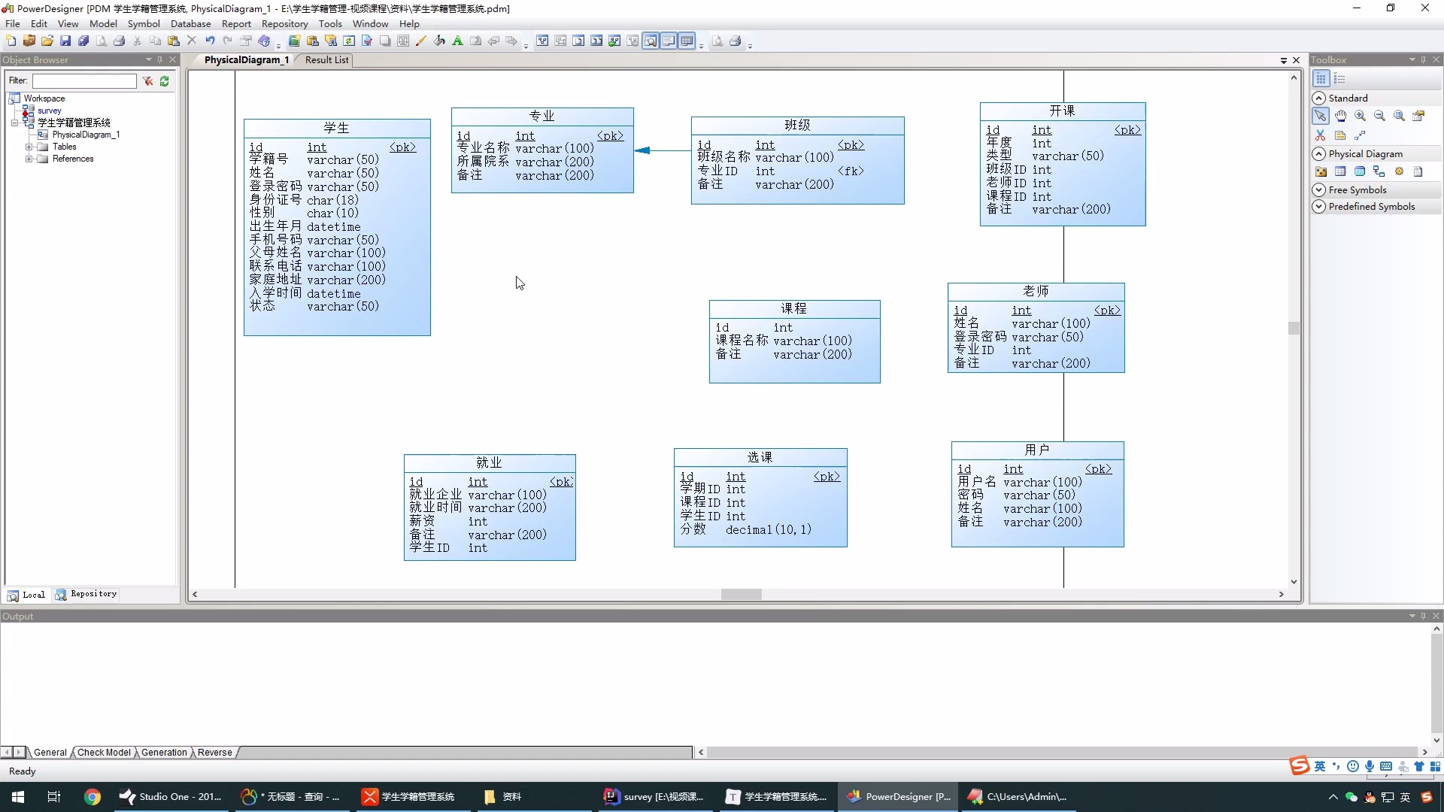The image size is (1444, 812).
Task: Expand the Free Symbols toolbox section
Action: point(1319,190)
